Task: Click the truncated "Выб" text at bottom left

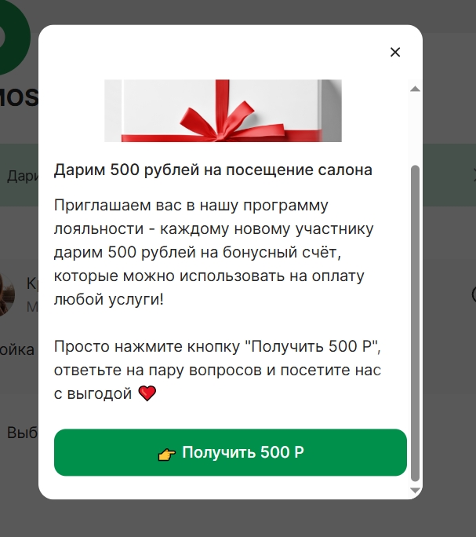Action: [x=23, y=433]
